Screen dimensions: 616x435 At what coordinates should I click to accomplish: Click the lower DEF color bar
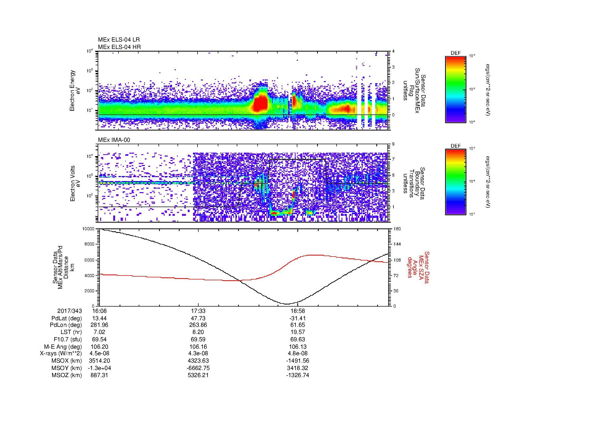[x=456, y=182]
